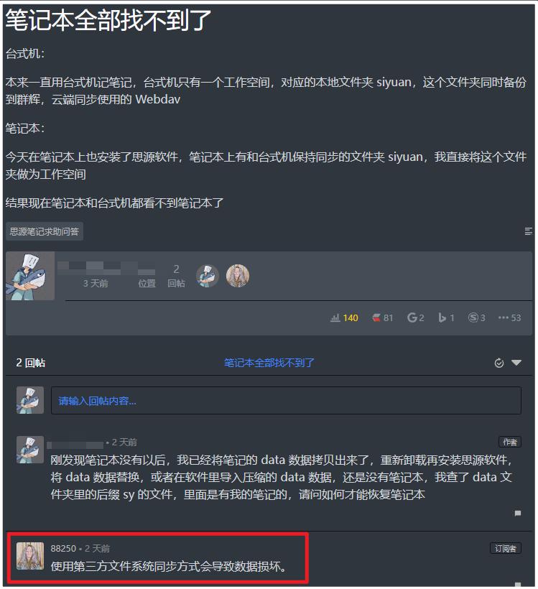
Task: Click the Sogou visits icon showing 3
Action: [473, 317]
